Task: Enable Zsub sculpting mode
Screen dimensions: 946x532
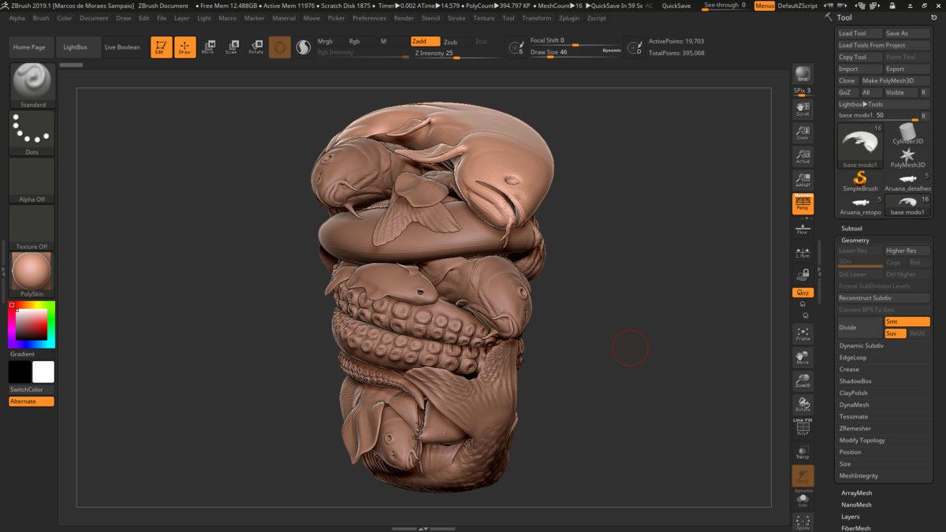Action: click(x=450, y=42)
